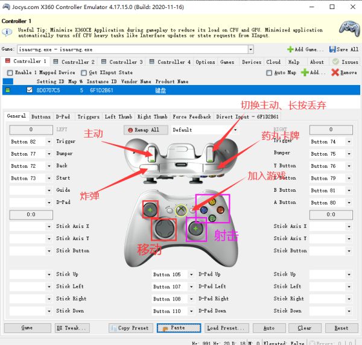Open the Default preset dropdown
Image resolution: width=362 pixels, height=345 pixels.
(234, 130)
